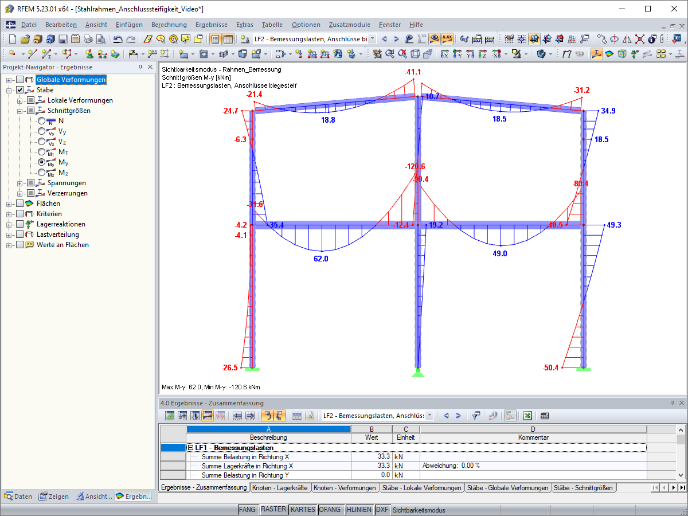View in X direction
Image resolution: width=688 pixels, height=516 pixels.
(x=445, y=54)
